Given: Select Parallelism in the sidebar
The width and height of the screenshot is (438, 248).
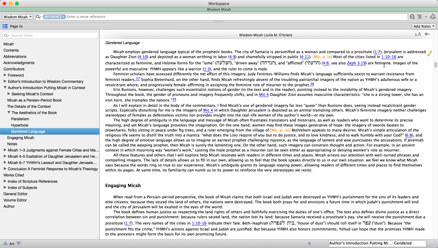Looking at the screenshot, I should [x=20, y=119].
